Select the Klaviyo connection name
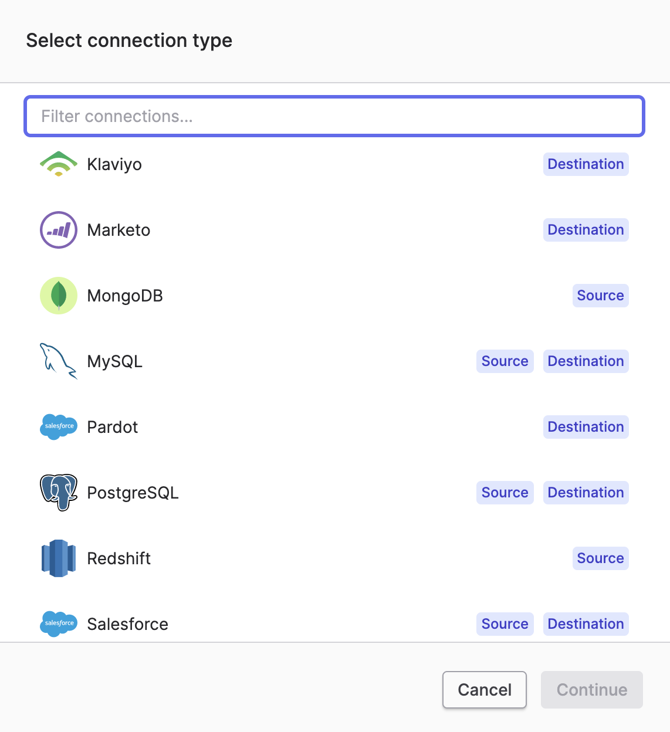The image size is (670, 732). (114, 164)
